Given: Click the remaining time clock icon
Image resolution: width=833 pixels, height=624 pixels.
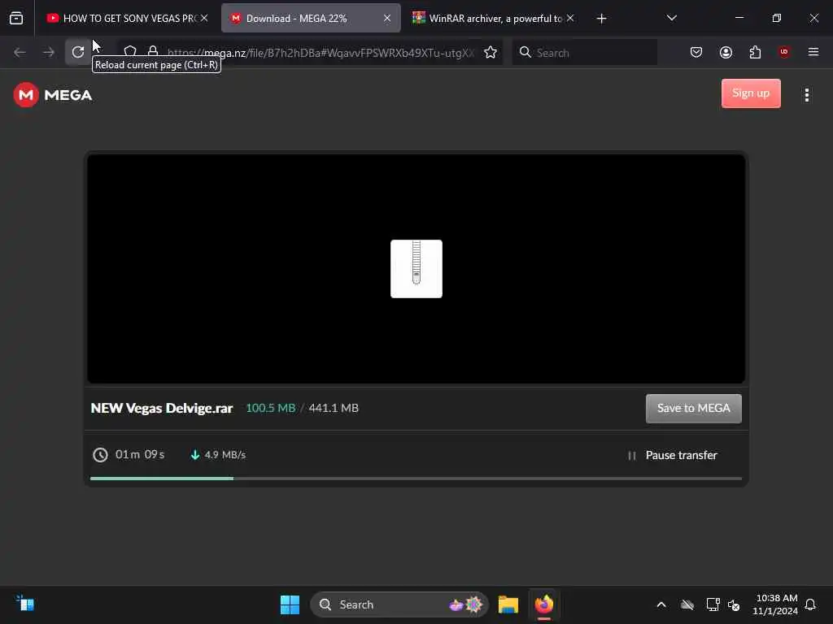Looking at the screenshot, I should tap(100, 455).
